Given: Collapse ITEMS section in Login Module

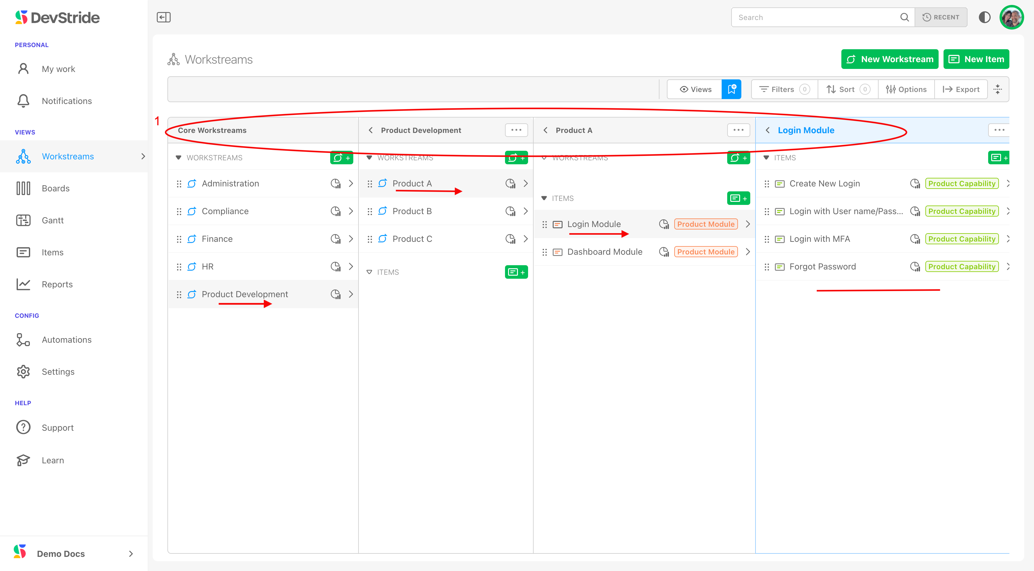Looking at the screenshot, I should [766, 158].
